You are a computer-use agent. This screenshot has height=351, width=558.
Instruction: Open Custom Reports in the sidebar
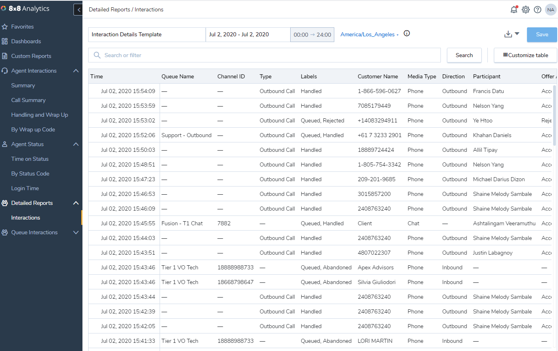click(31, 56)
